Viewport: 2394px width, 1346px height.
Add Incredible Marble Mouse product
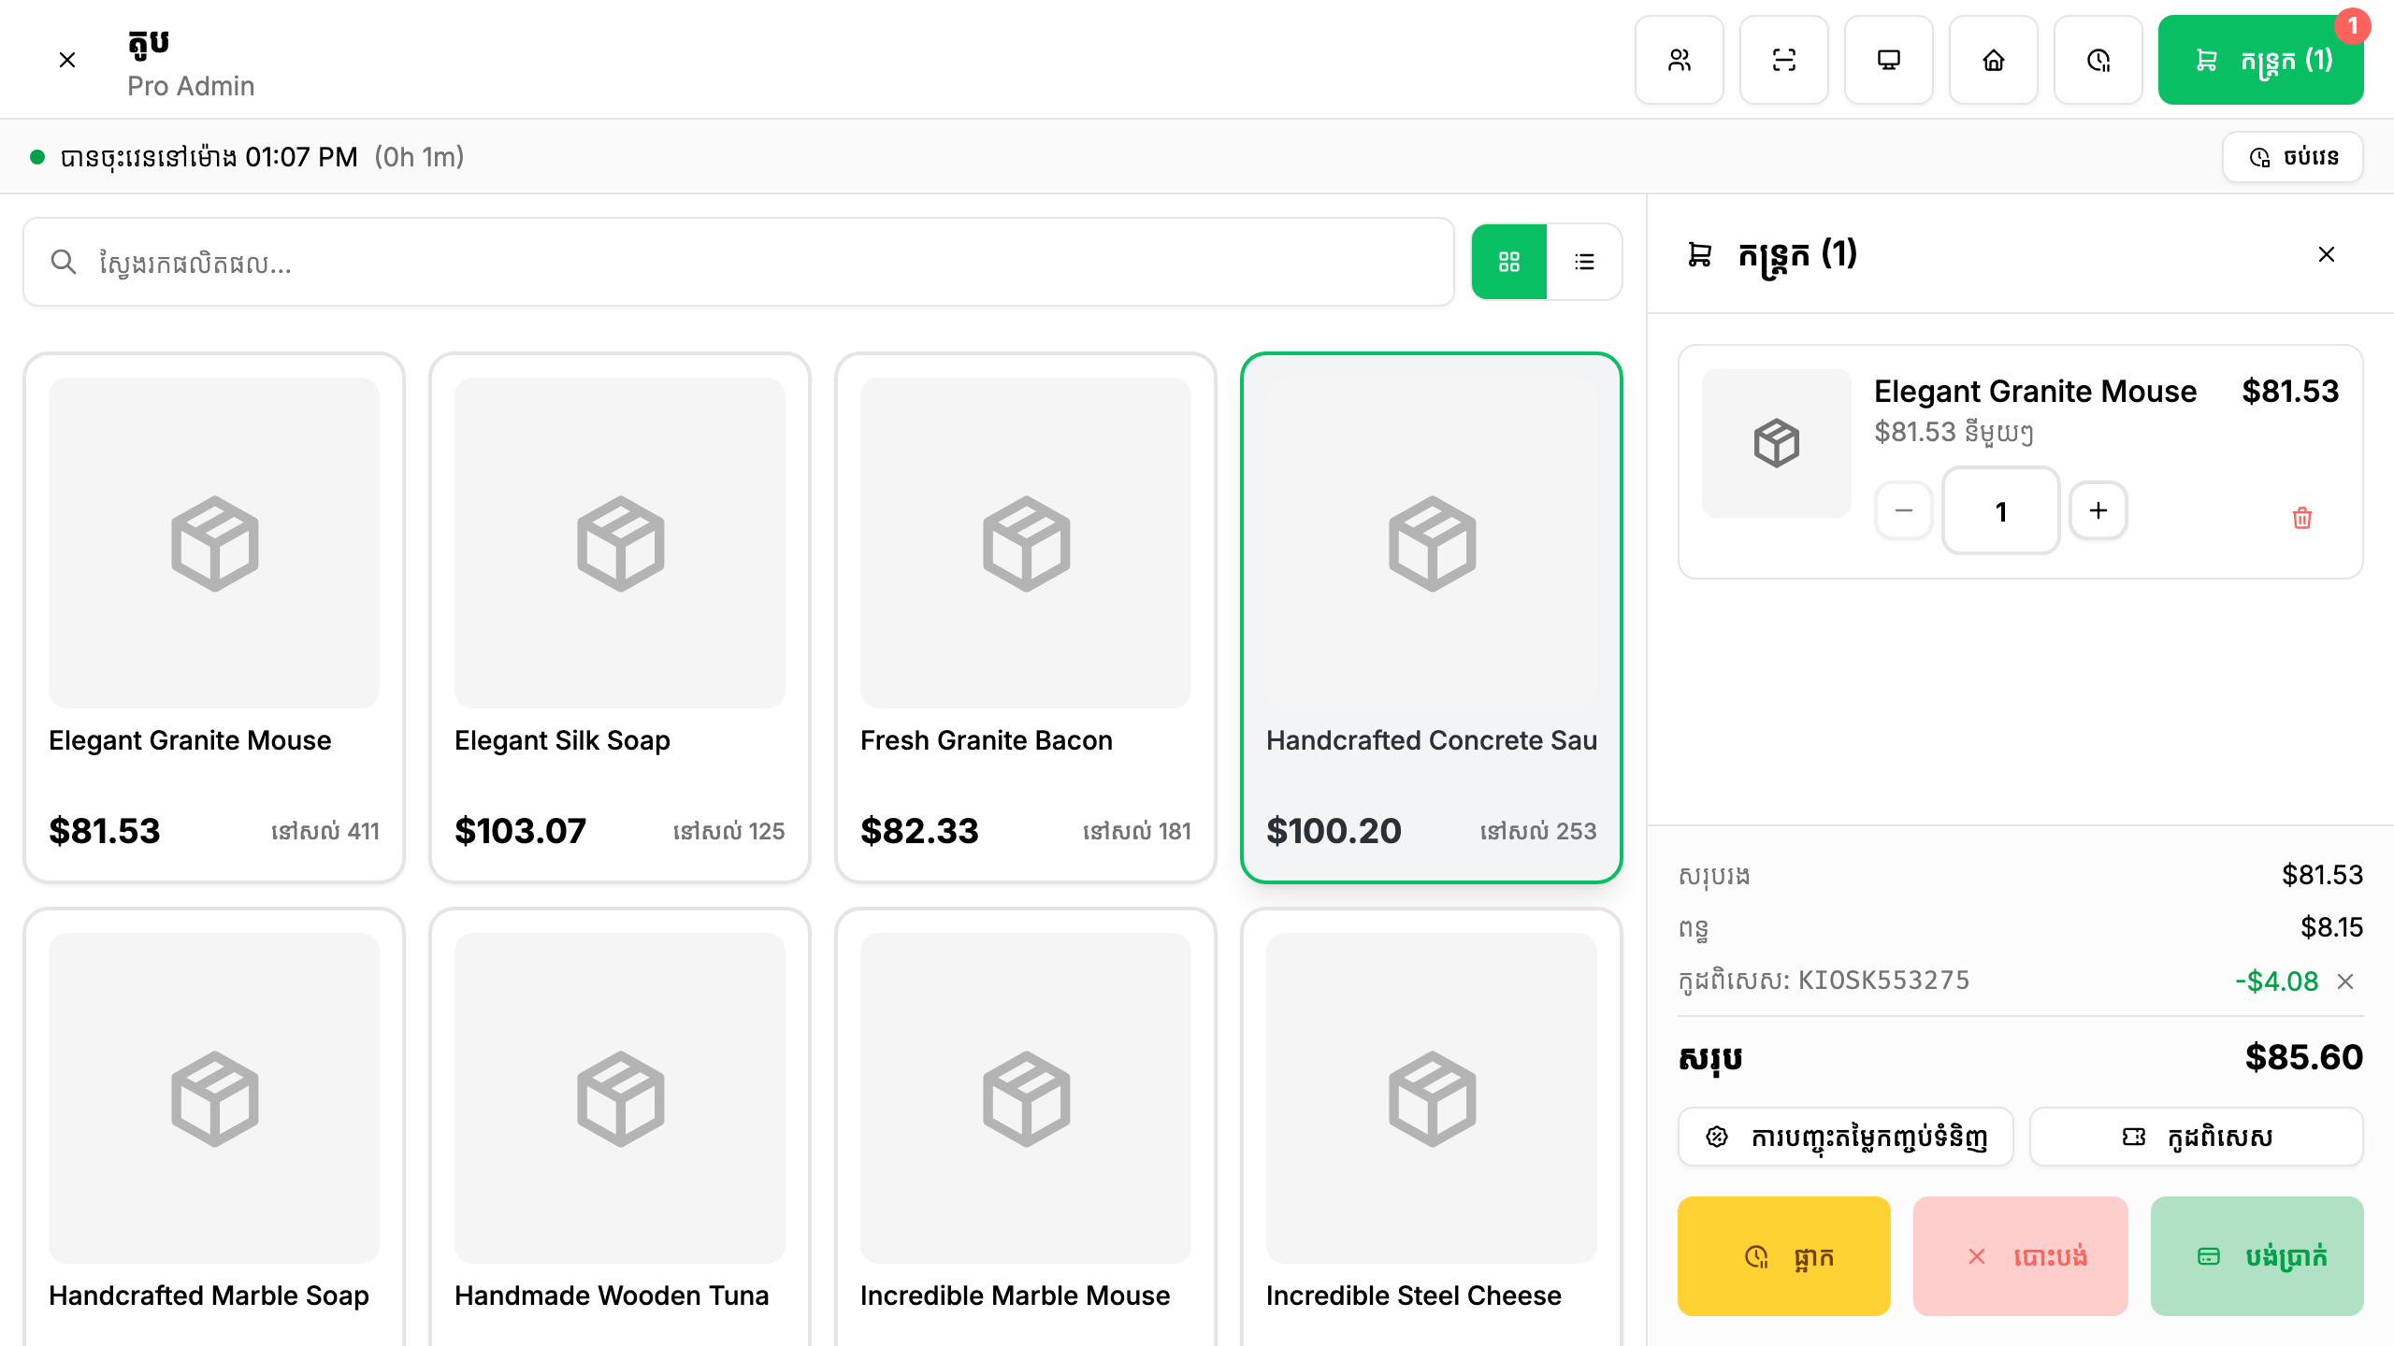1026,1127
